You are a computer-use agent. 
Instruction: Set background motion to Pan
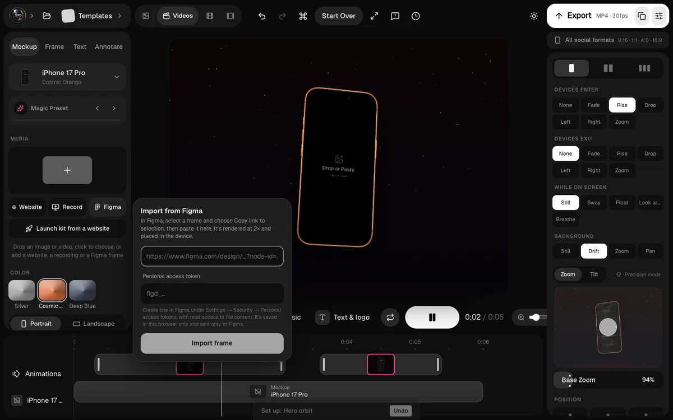point(650,251)
